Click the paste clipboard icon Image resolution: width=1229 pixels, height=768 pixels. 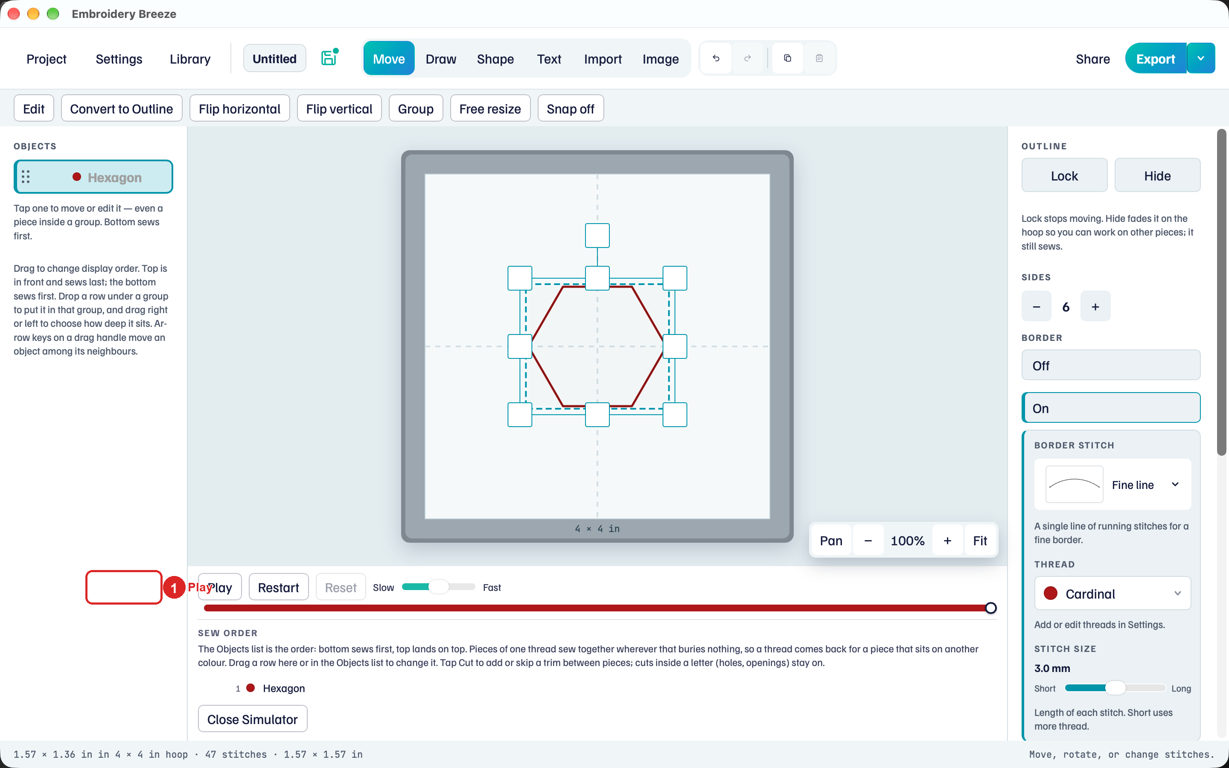[x=819, y=58]
